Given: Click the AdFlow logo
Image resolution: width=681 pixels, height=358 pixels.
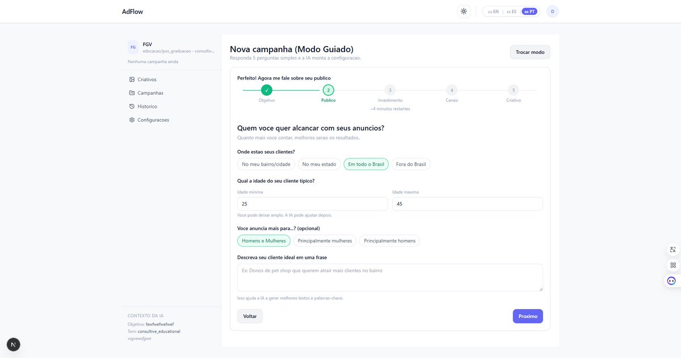Looking at the screenshot, I should tap(131, 11).
